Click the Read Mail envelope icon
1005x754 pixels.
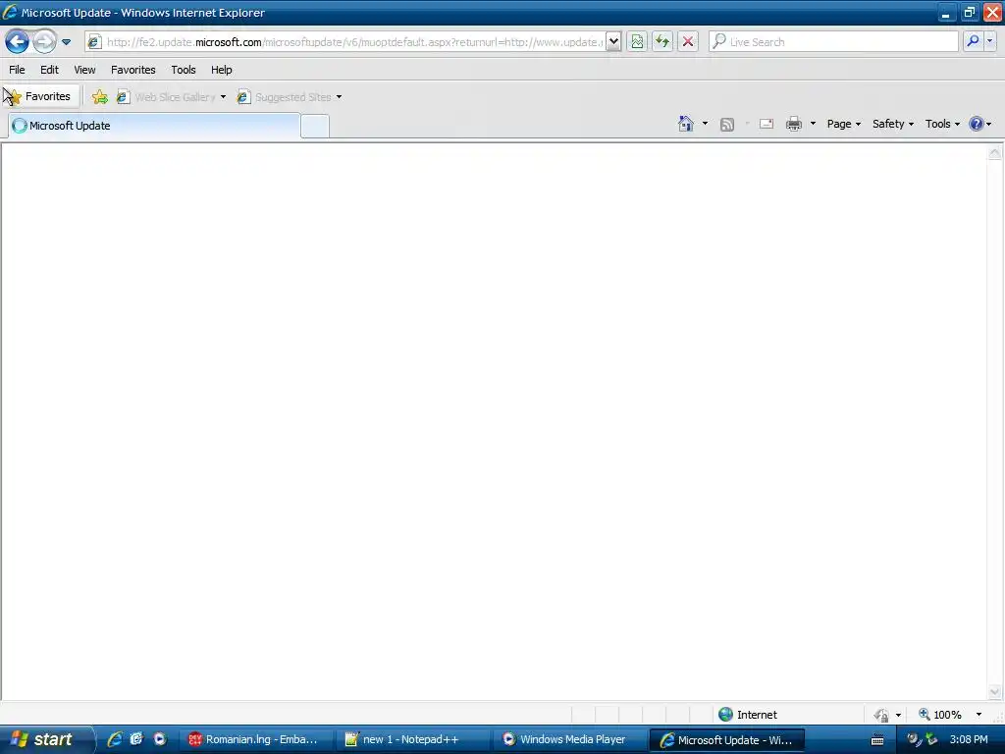pyautogui.click(x=767, y=124)
